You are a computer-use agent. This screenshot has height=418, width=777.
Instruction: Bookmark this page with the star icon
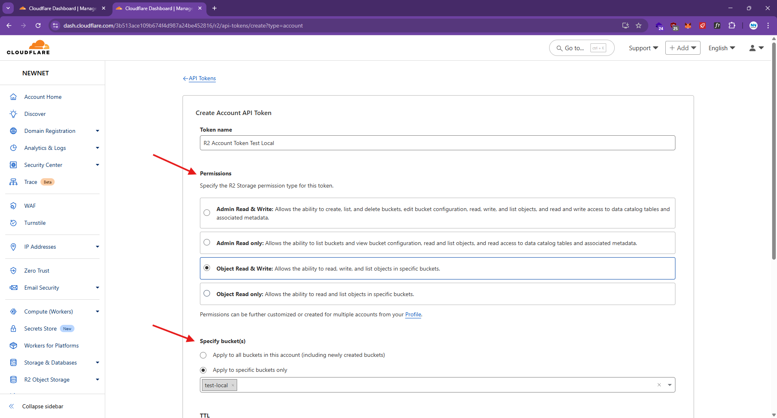(639, 26)
